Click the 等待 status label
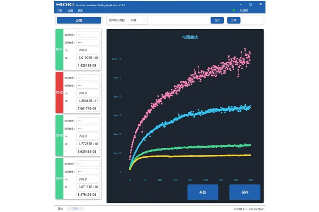 [60, 208]
